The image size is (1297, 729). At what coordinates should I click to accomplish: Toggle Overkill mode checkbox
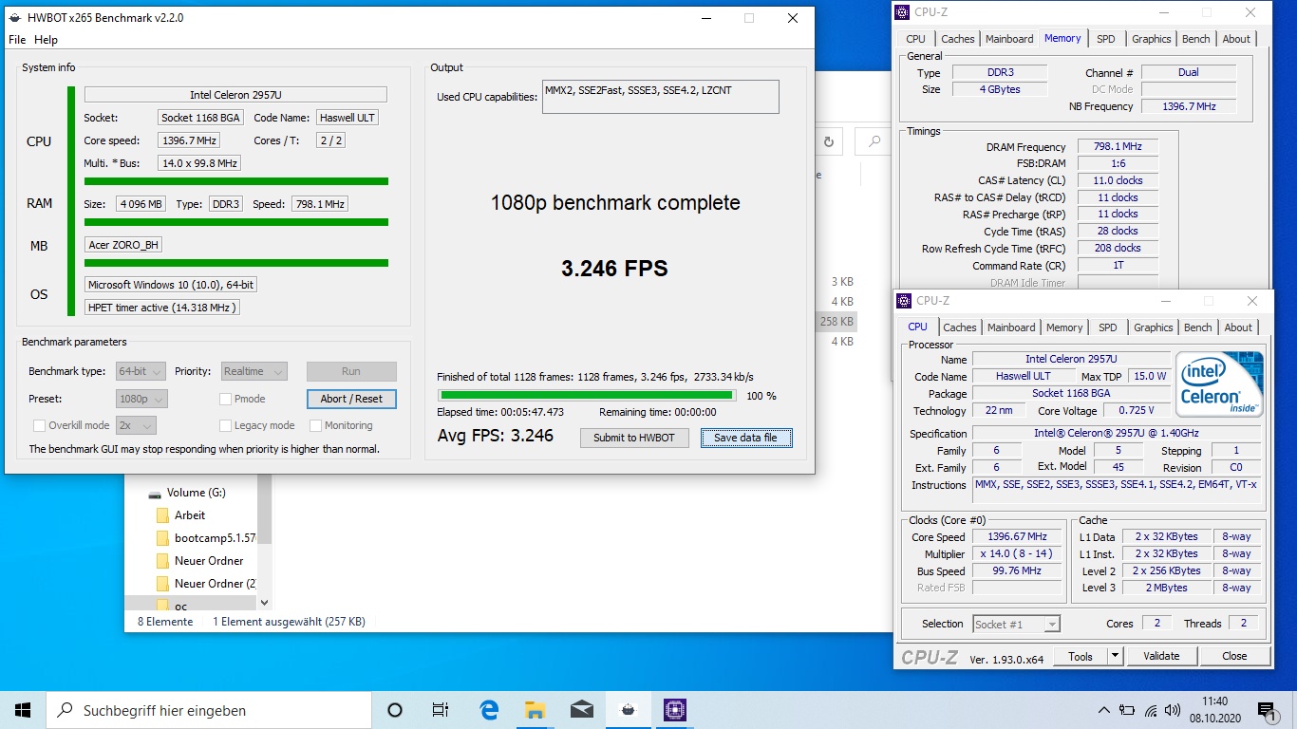click(39, 425)
